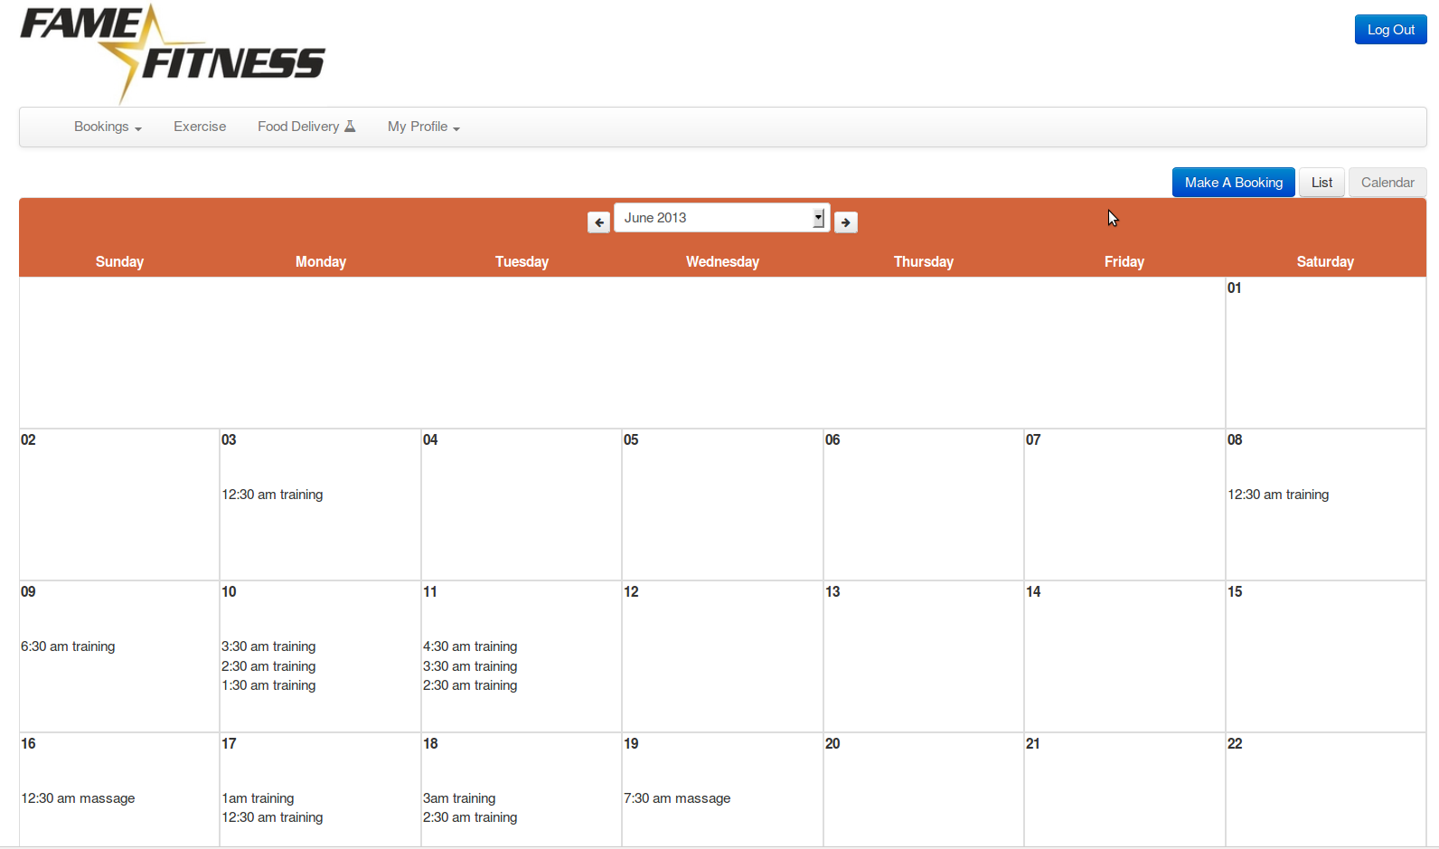Image resolution: width=1439 pixels, height=849 pixels.
Task: Open the 6:30 am training on June 9
Action: click(x=68, y=646)
